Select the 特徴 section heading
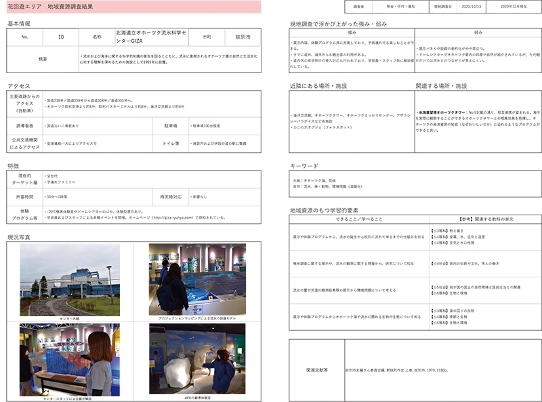This screenshot has height=402, width=542. pyautogui.click(x=13, y=165)
